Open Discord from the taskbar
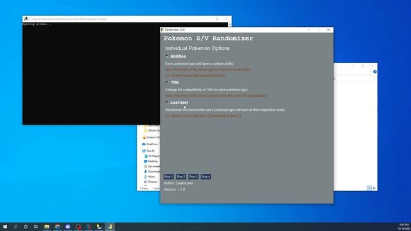Viewport: 411px width, 231px height. [68, 227]
